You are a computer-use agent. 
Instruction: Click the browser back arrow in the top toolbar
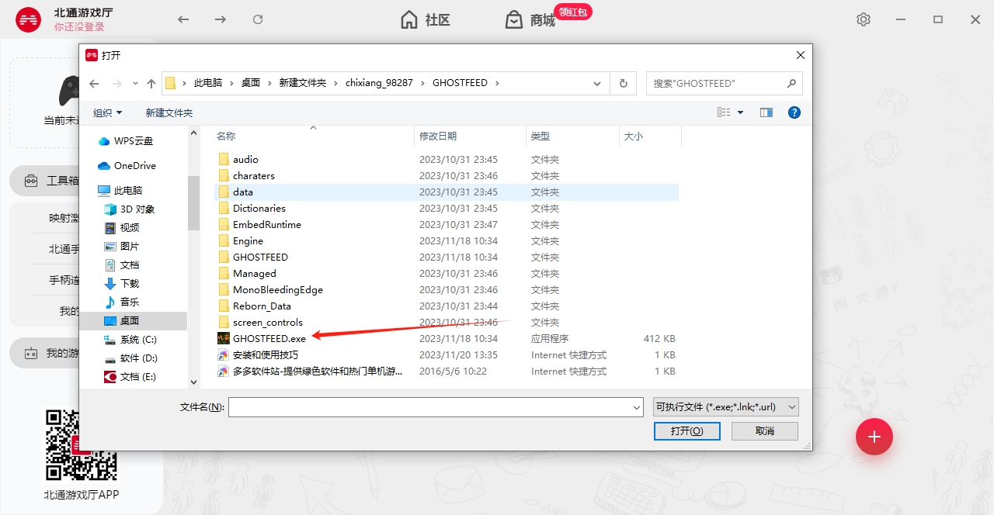tap(183, 19)
